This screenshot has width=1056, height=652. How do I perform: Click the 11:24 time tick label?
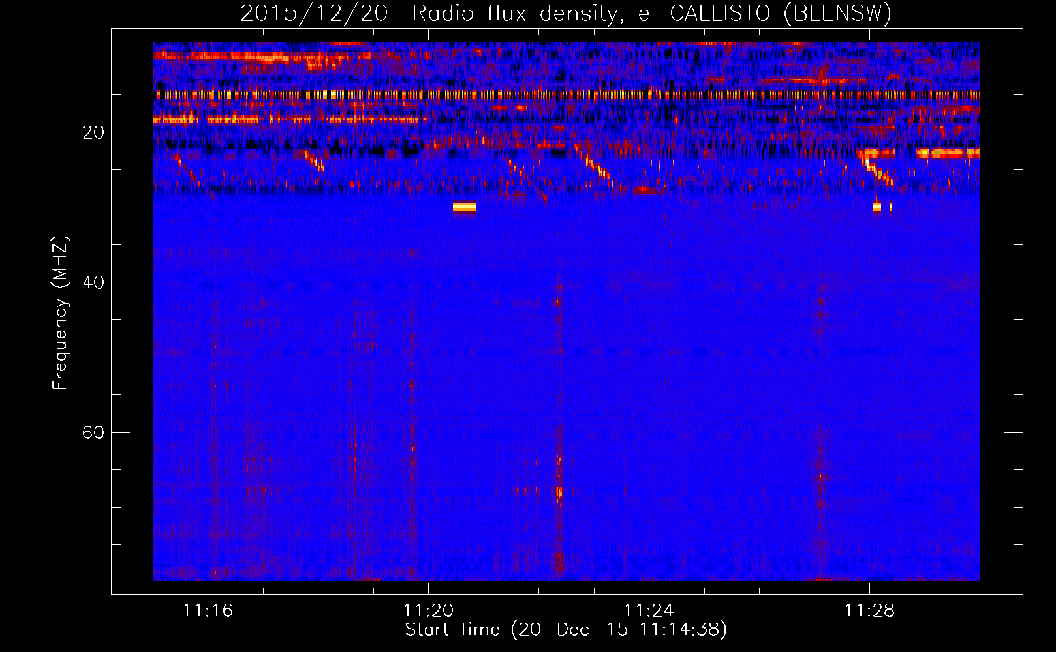(x=649, y=610)
